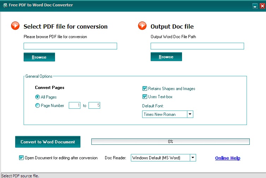Click the Default Font: label
This screenshot has height=178, width=266.
(x=153, y=106)
